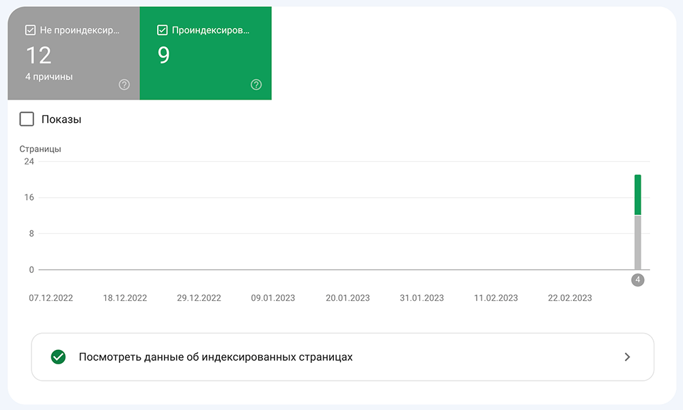The image size is (683, 410).
Task: Click the 'Показы' label
Action: [x=61, y=119]
